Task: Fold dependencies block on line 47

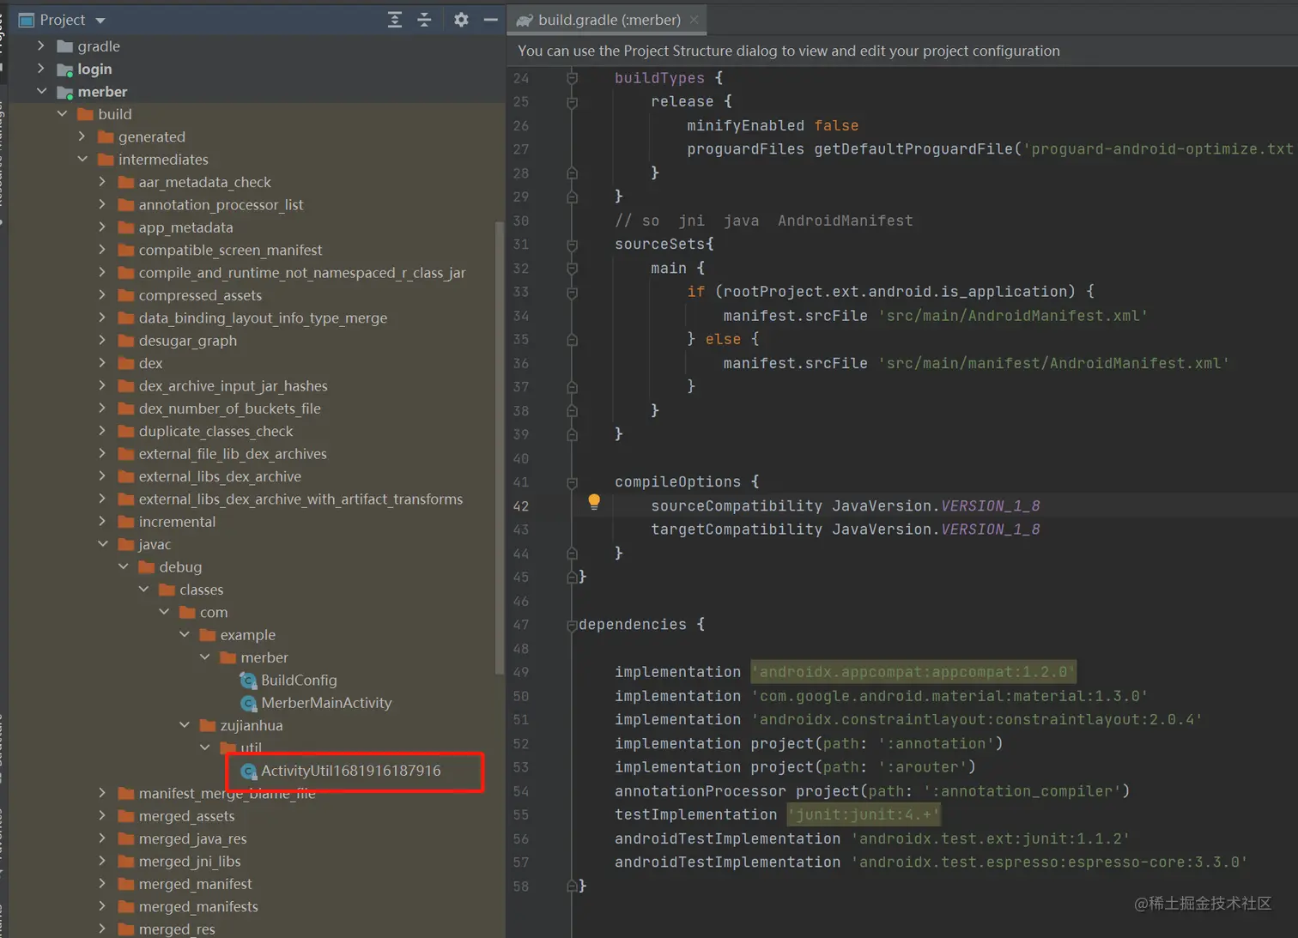Action: (x=572, y=625)
